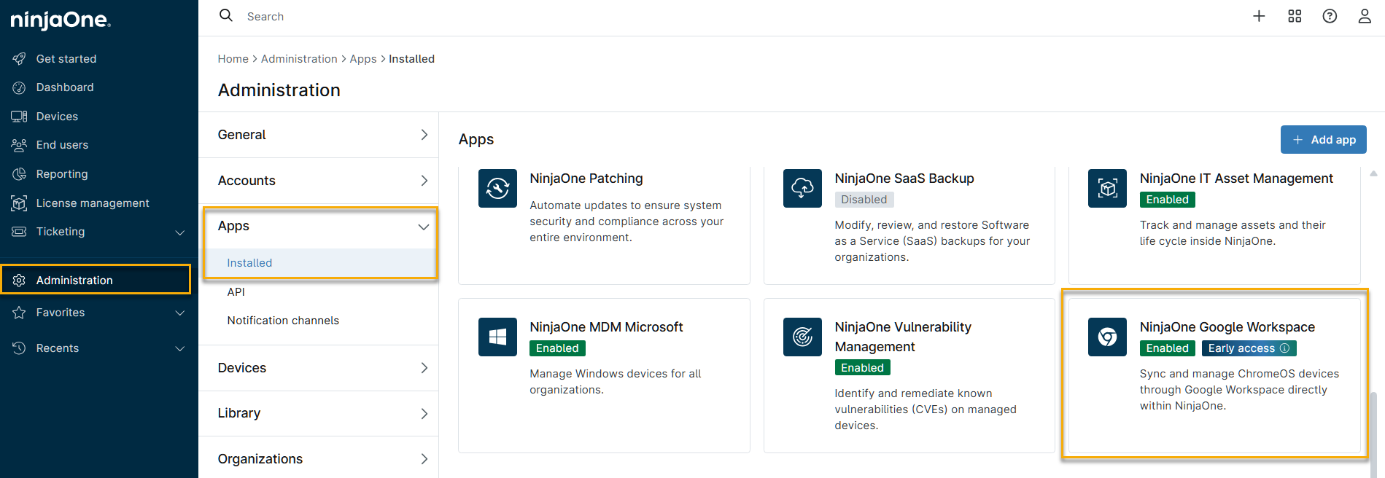Click the search magnifier icon
The height and width of the screenshot is (478, 1385).
(x=226, y=15)
